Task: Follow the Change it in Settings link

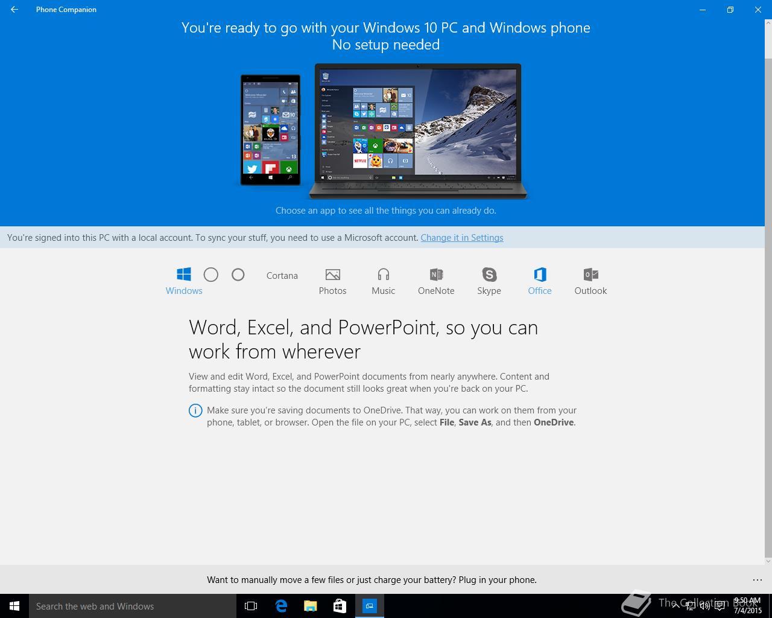Action: [x=462, y=238]
